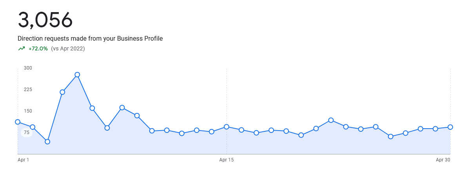Click the "(vs Apr 2022)" comparison text
This screenshot has width=466, height=172.
pos(68,49)
